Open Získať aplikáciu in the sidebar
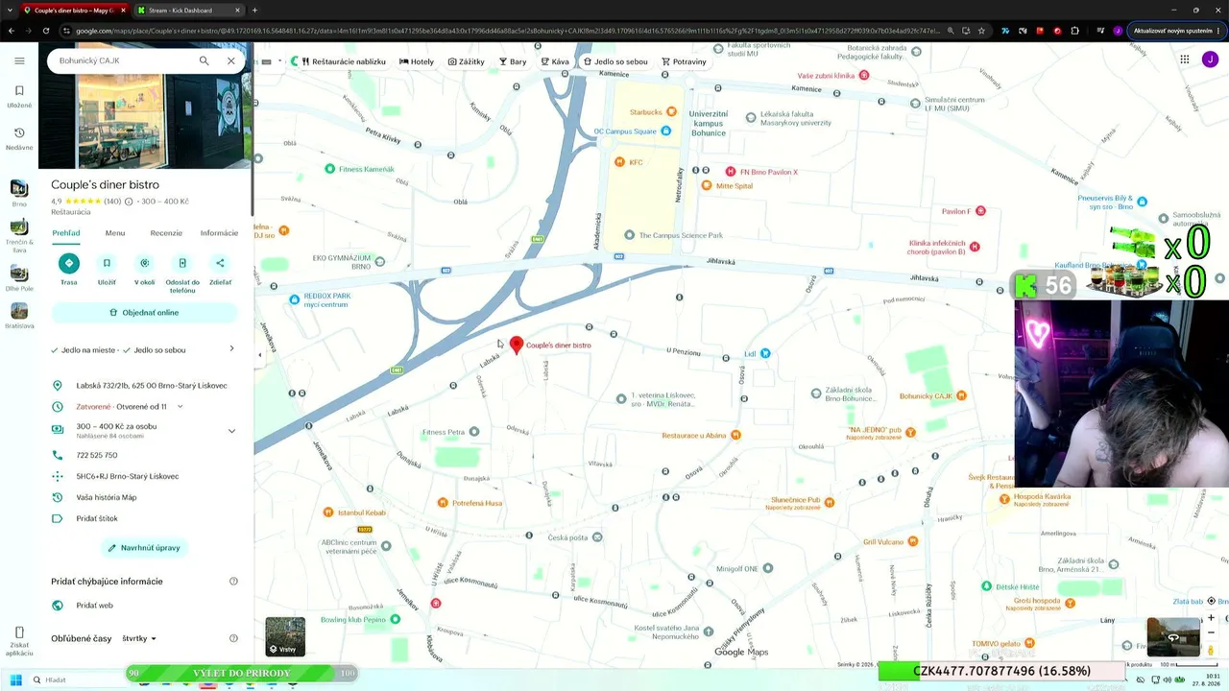This screenshot has width=1229, height=691. [x=19, y=641]
